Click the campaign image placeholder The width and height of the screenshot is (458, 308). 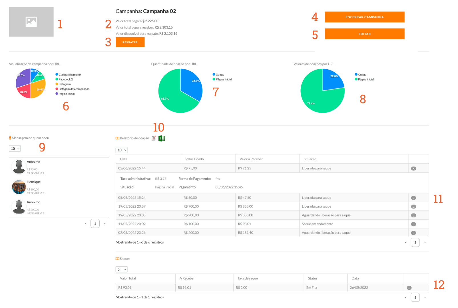tap(31, 22)
